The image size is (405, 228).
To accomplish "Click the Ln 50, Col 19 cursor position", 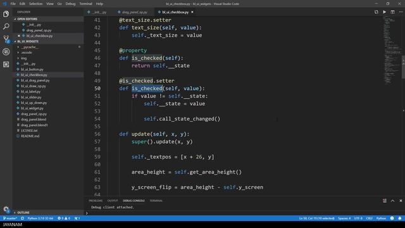I will tap(316, 218).
